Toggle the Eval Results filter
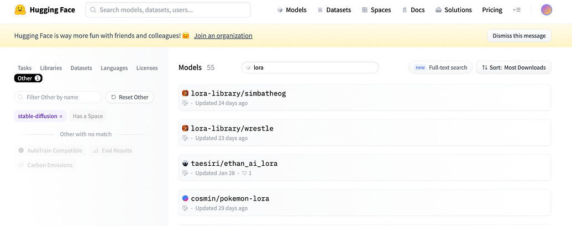 [x=112, y=150]
